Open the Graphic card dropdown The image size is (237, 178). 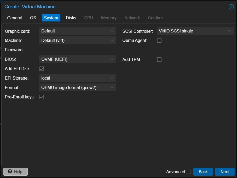78,31
